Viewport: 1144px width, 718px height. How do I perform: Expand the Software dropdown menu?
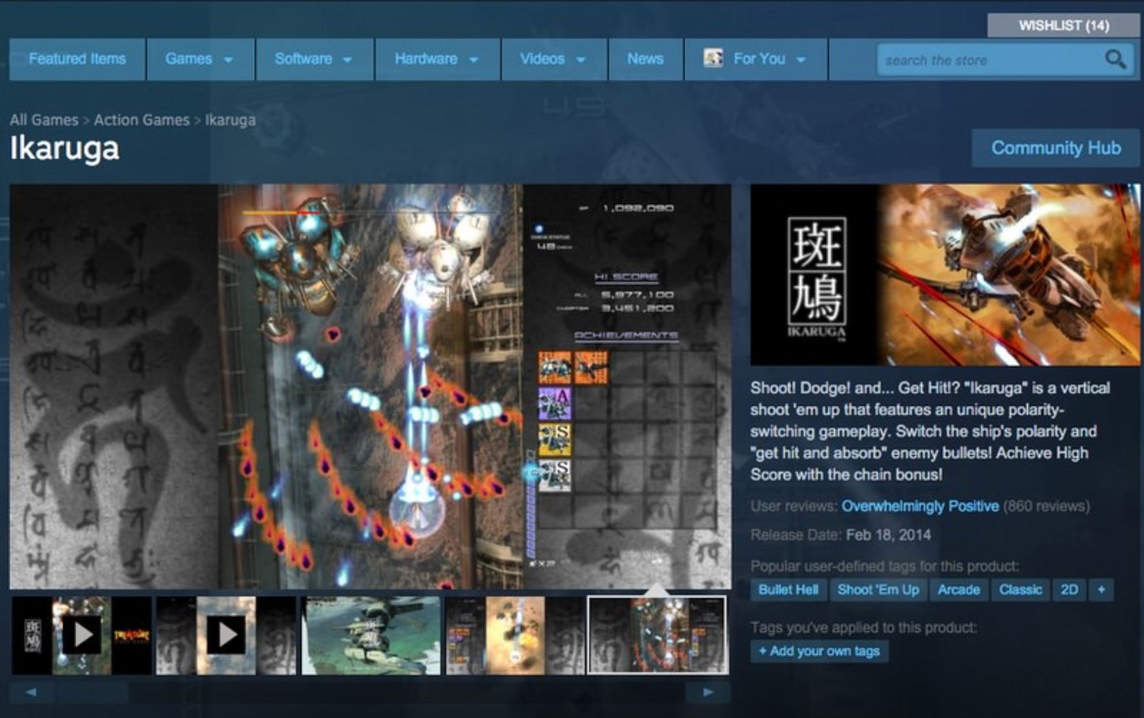pos(314,59)
